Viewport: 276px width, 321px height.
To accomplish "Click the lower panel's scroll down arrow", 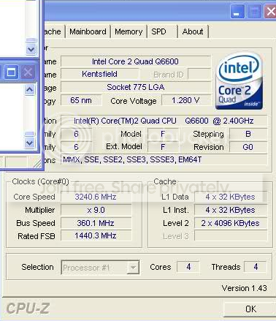I will pyautogui.click(x=30, y=143).
